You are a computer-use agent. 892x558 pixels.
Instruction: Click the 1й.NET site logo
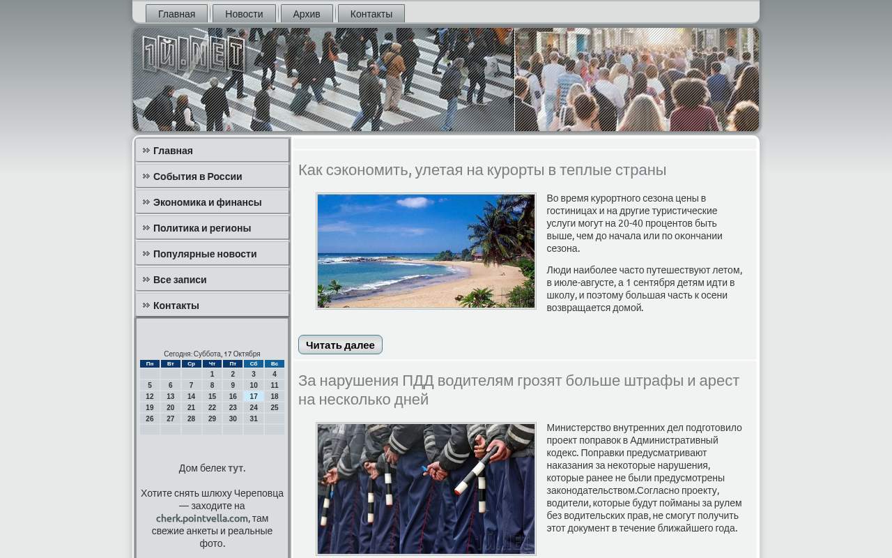click(x=194, y=54)
